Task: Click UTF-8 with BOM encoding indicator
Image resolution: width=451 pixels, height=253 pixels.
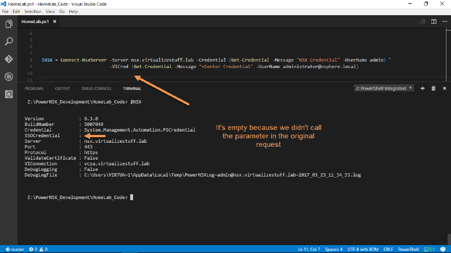Action: 363,249
